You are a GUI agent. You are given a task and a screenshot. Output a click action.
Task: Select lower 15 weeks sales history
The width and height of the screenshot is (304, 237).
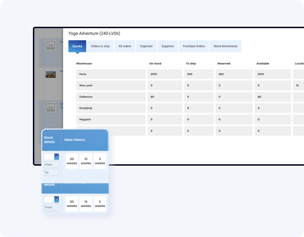tap(86, 204)
